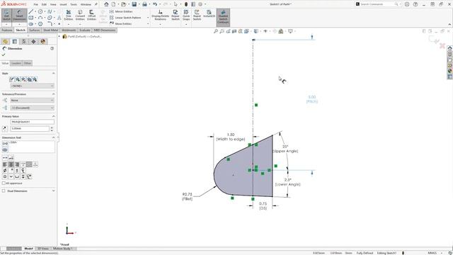Confirm the Dimension with green checkmark
Viewport: 453px width, 255px height.
(x=4, y=55)
